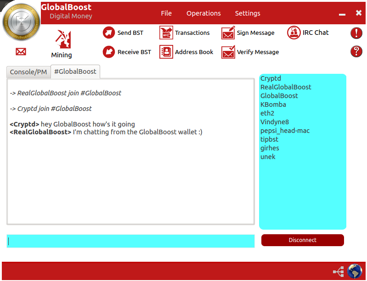This screenshot has height=281, width=367.
Task: Click the red exclamation alert icon
Action: pyautogui.click(x=356, y=33)
